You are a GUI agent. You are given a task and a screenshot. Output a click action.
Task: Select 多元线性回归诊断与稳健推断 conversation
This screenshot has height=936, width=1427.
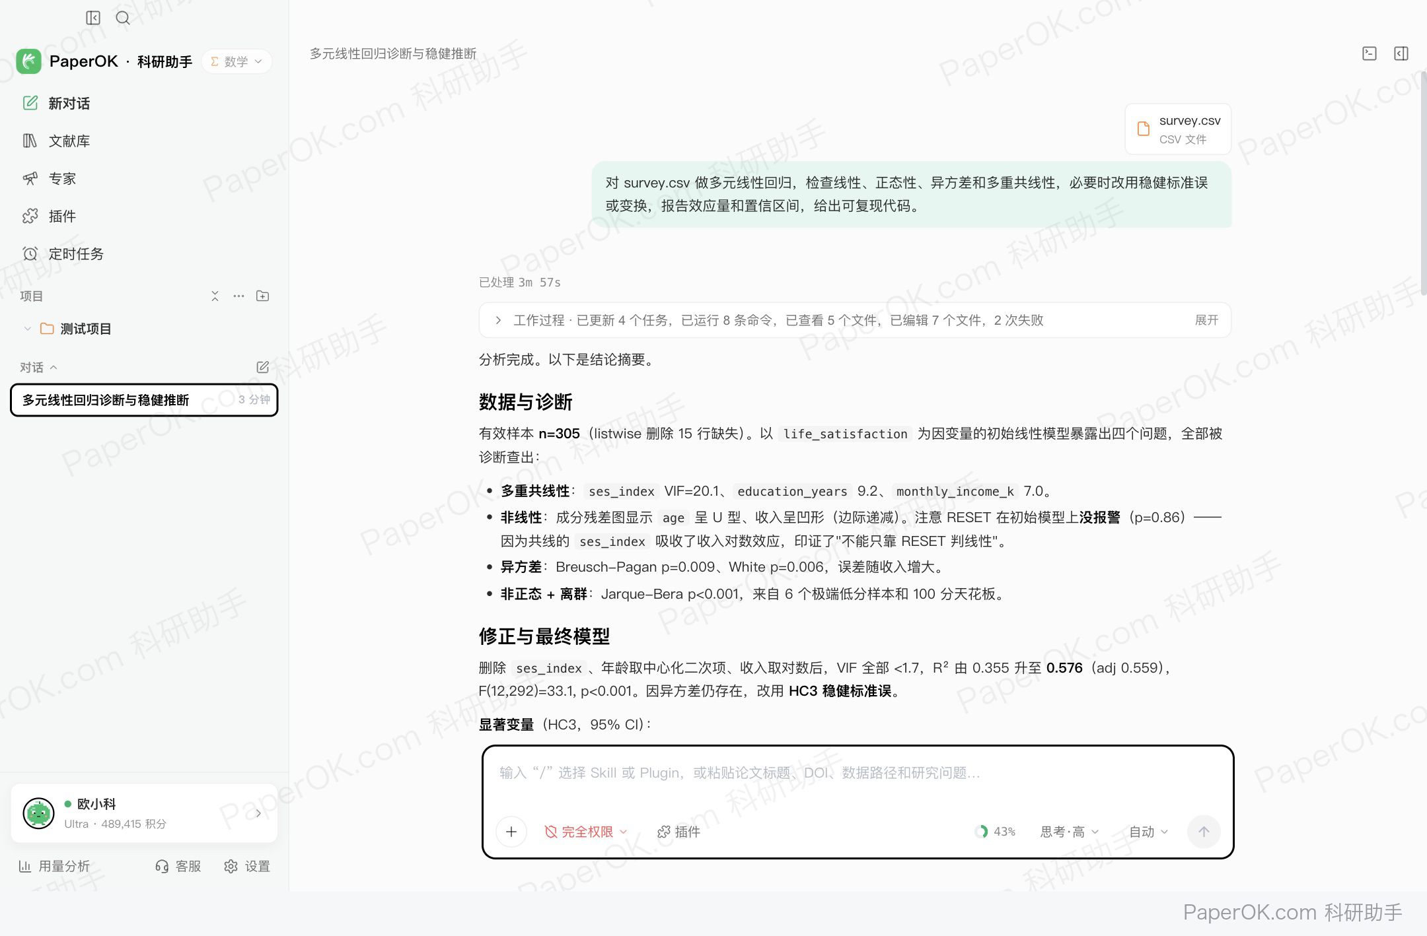(x=144, y=400)
